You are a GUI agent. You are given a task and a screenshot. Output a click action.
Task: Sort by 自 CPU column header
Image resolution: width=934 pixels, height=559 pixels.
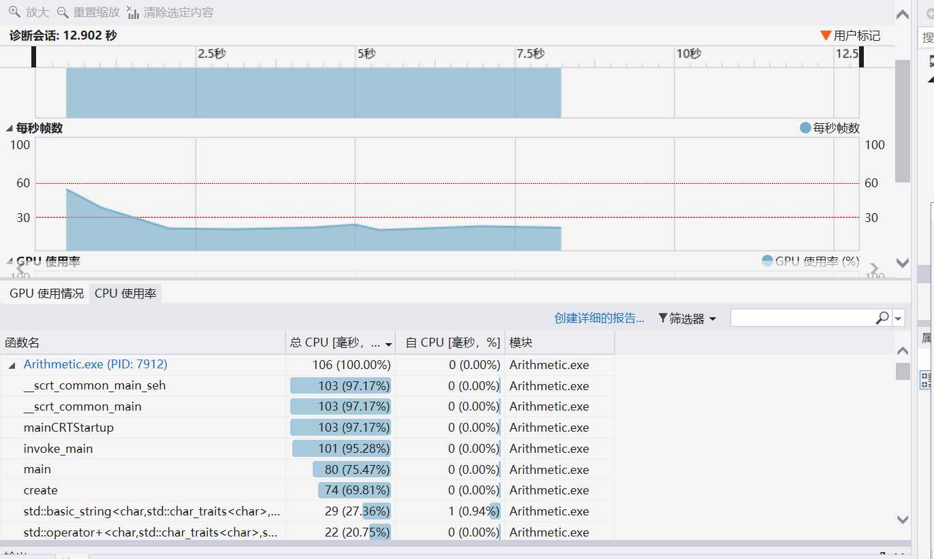[450, 342]
